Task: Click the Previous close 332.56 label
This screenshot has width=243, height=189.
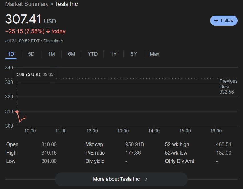Action: (x=228, y=86)
